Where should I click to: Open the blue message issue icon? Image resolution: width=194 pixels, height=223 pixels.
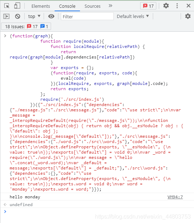(43, 26)
